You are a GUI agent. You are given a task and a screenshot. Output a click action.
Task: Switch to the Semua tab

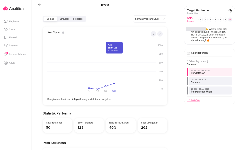50,19
